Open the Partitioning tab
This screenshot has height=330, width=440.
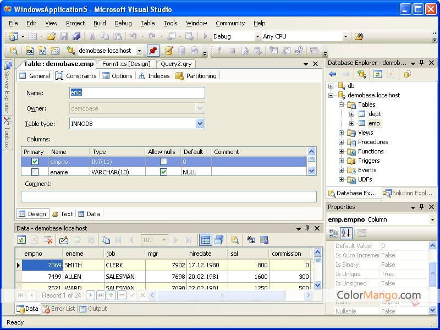(x=196, y=76)
